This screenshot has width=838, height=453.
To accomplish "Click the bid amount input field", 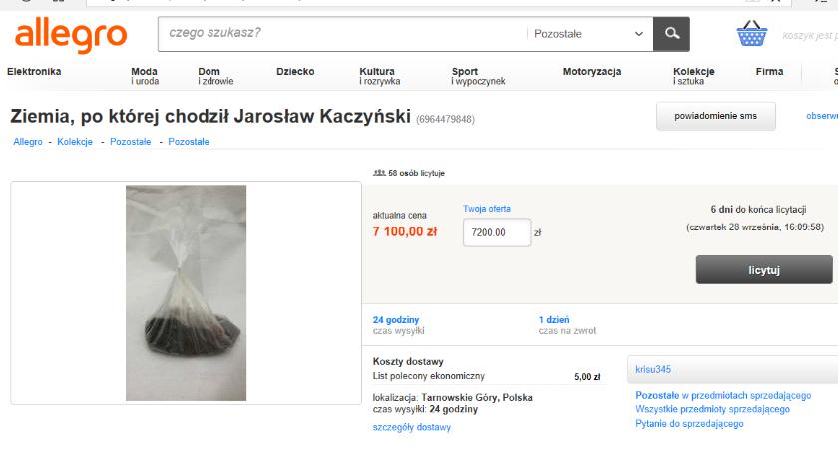I will click(496, 232).
